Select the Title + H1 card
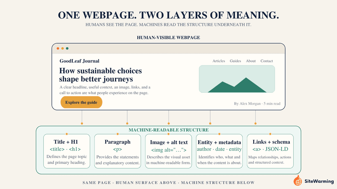337x189 pixels. point(67,151)
